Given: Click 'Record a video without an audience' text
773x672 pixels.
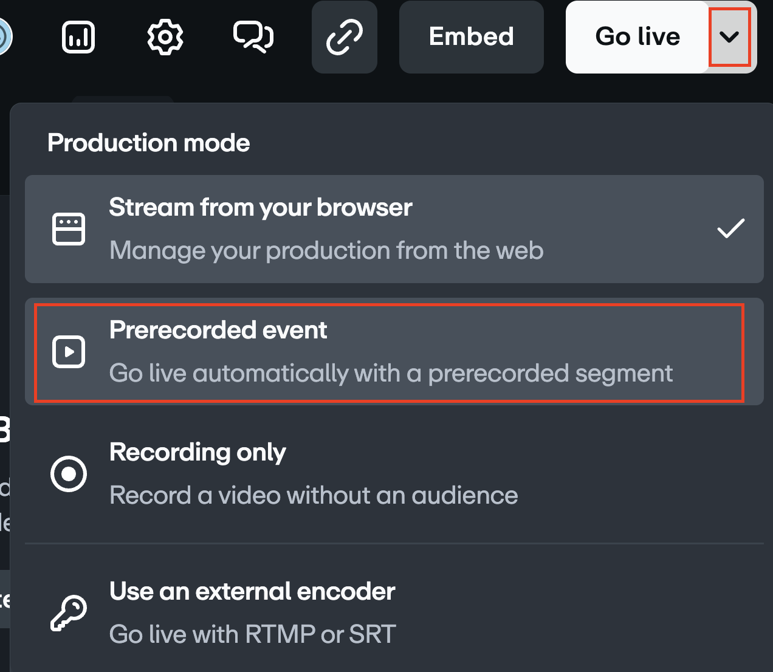Looking at the screenshot, I should tap(313, 495).
